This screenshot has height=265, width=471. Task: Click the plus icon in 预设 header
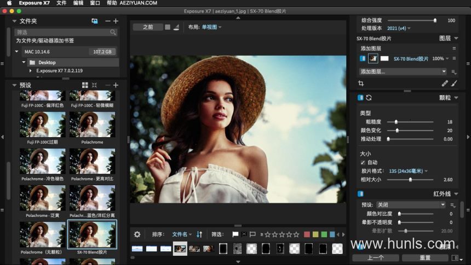click(116, 85)
